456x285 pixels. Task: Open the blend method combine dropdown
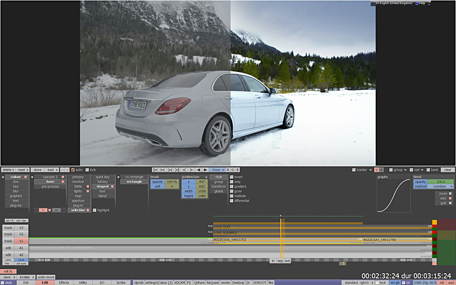tap(440, 187)
